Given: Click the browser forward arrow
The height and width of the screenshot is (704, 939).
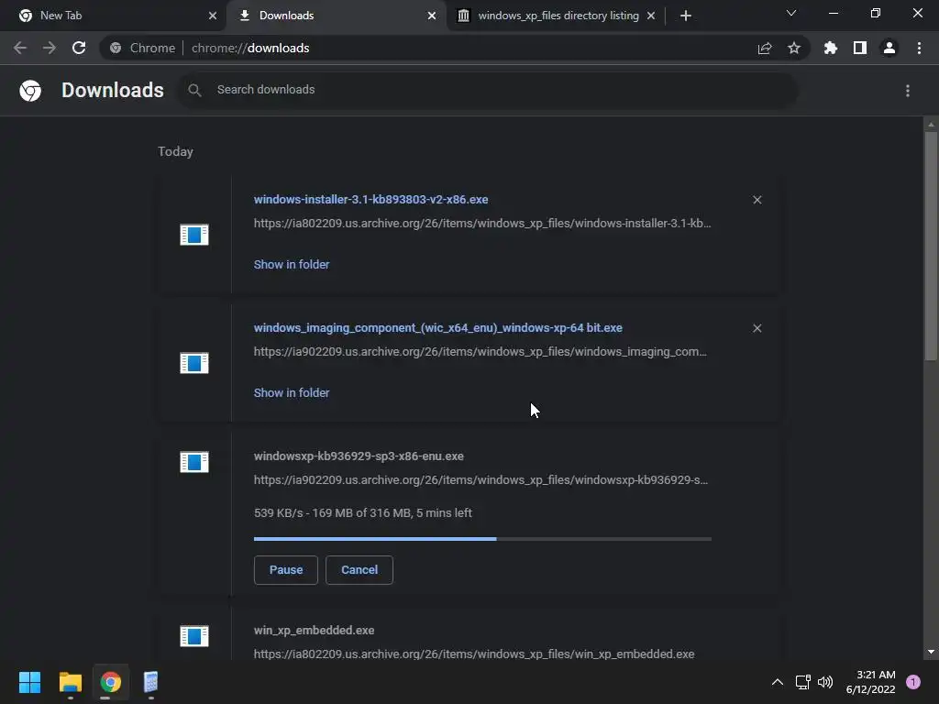Looking at the screenshot, I should [x=50, y=48].
